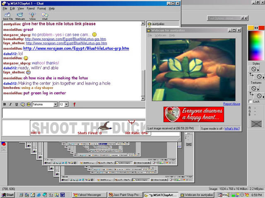Click the Show Desktop quick launch icon
The image size is (265, 198).
coord(21,195)
